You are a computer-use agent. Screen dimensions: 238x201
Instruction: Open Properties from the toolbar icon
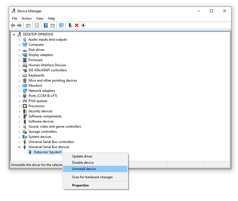(37, 25)
